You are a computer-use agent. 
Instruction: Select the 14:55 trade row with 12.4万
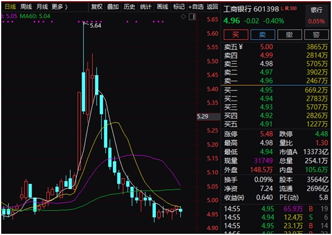coord(276,217)
